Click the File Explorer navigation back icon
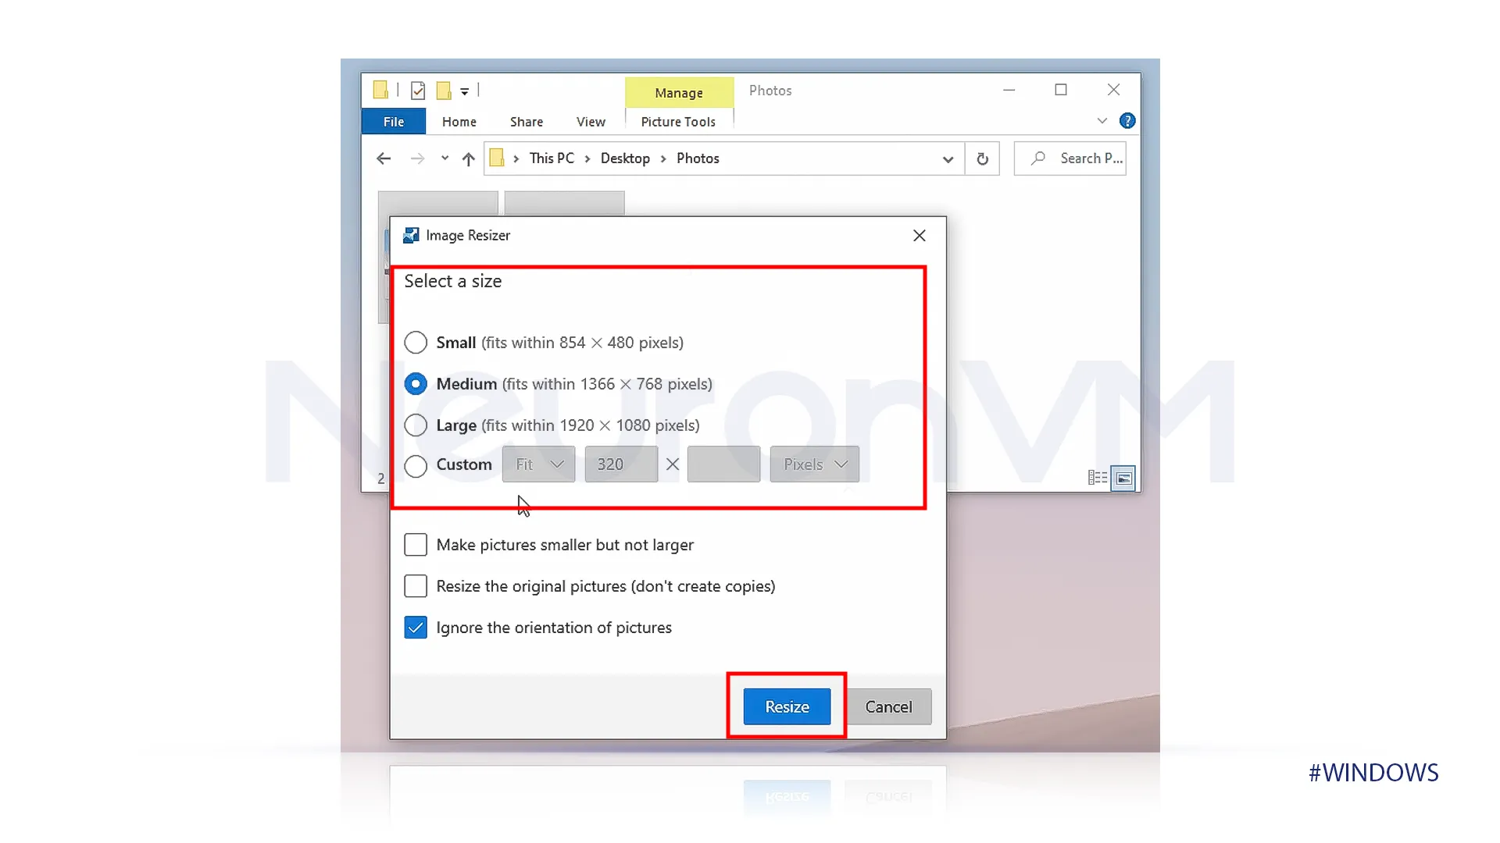This screenshot has width=1500, height=843. pos(384,158)
